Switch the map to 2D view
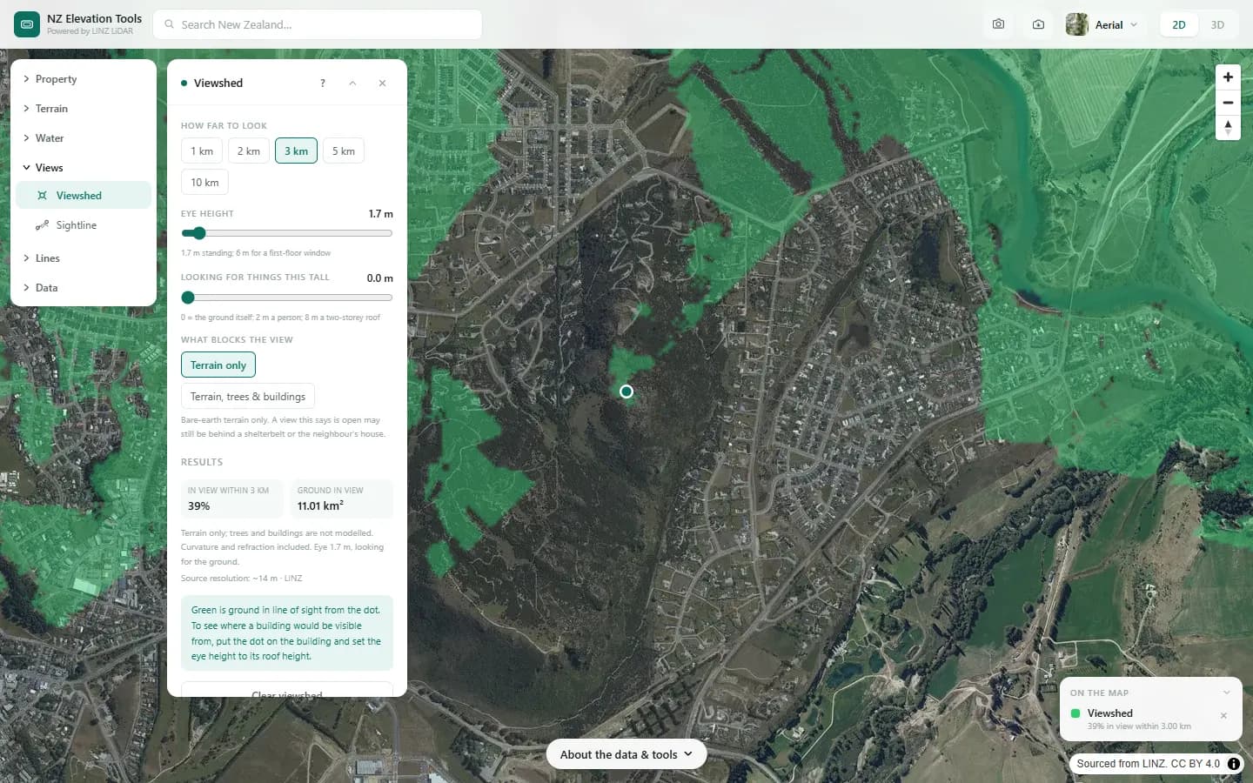The width and height of the screenshot is (1253, 783). [1179, 24]
